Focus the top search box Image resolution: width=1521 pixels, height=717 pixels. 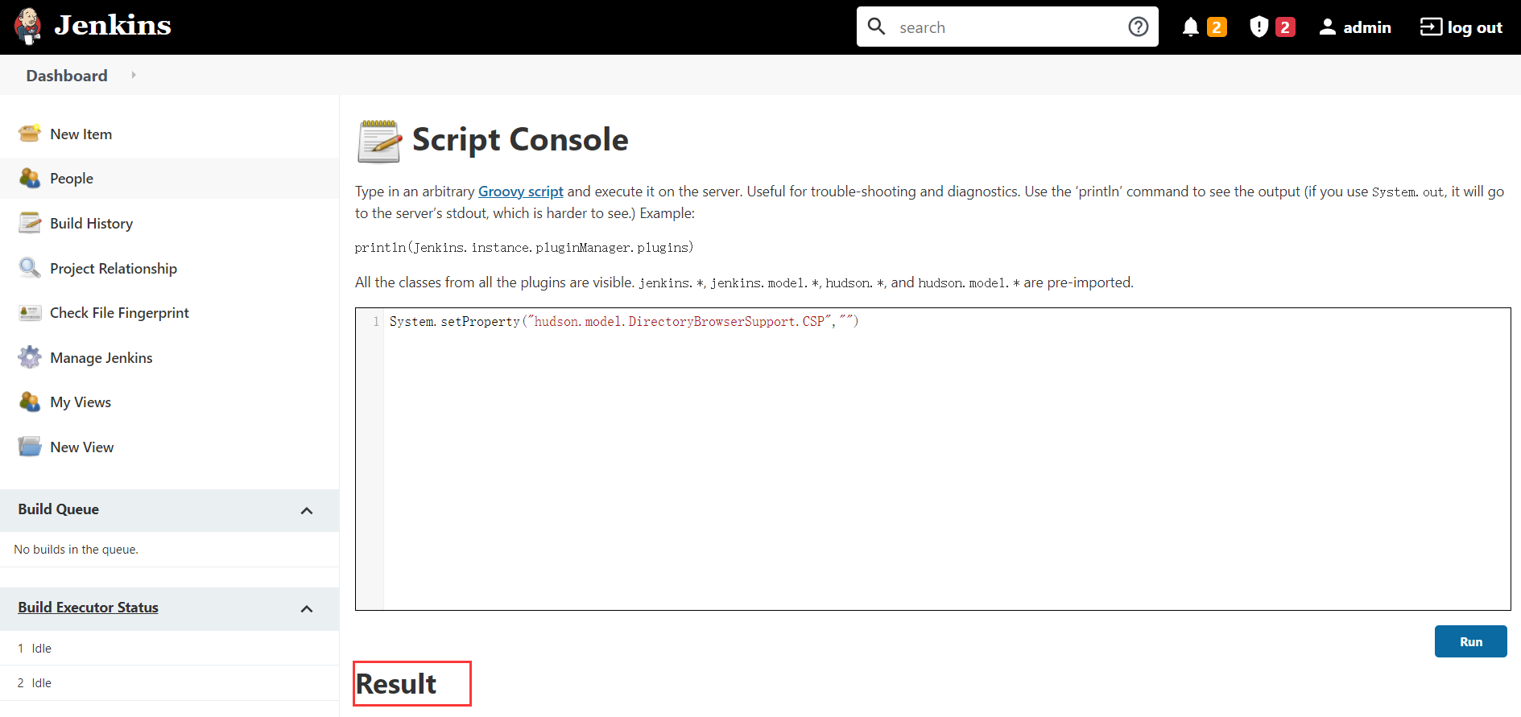[x=1006, y=27]
